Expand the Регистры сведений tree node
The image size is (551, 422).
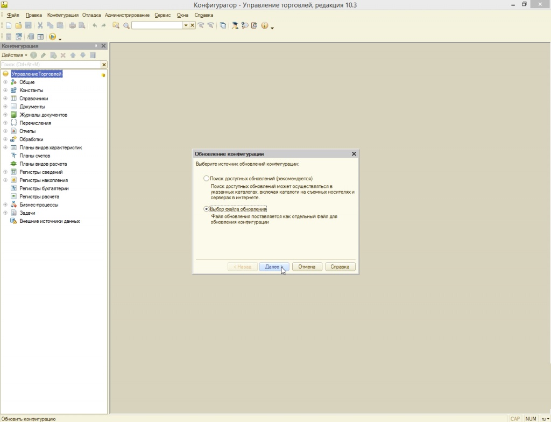(5, 172)
